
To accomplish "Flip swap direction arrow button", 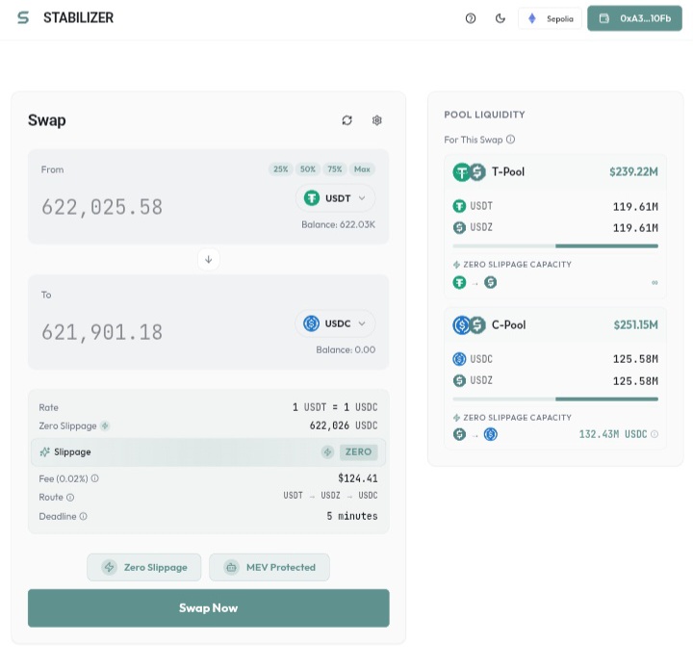I will coord(209,259).
